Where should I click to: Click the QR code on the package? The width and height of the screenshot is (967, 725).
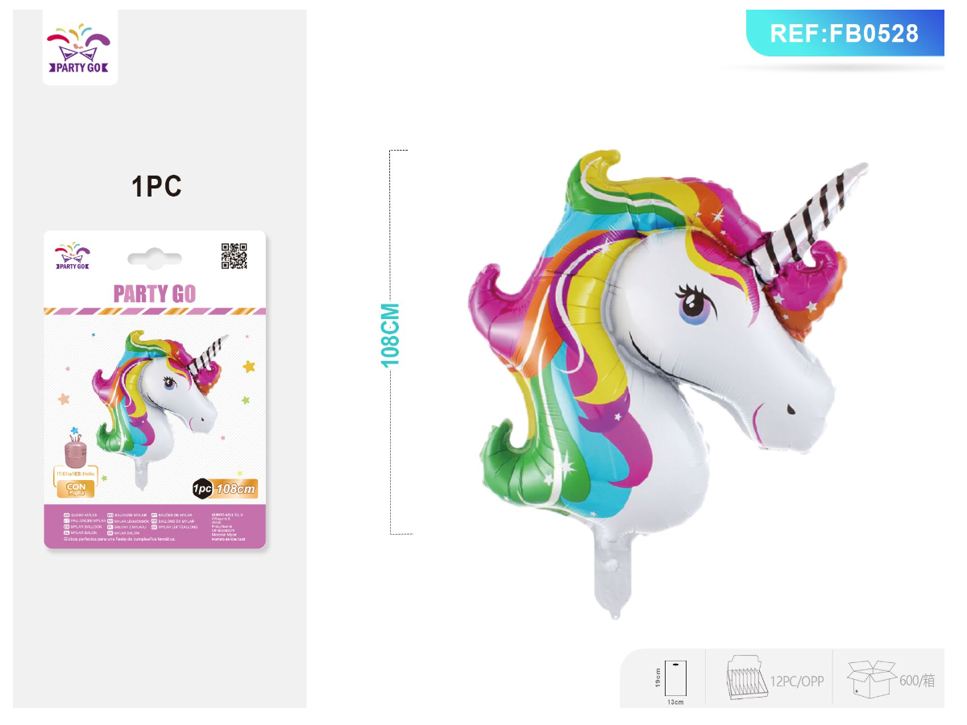point(234,255)
